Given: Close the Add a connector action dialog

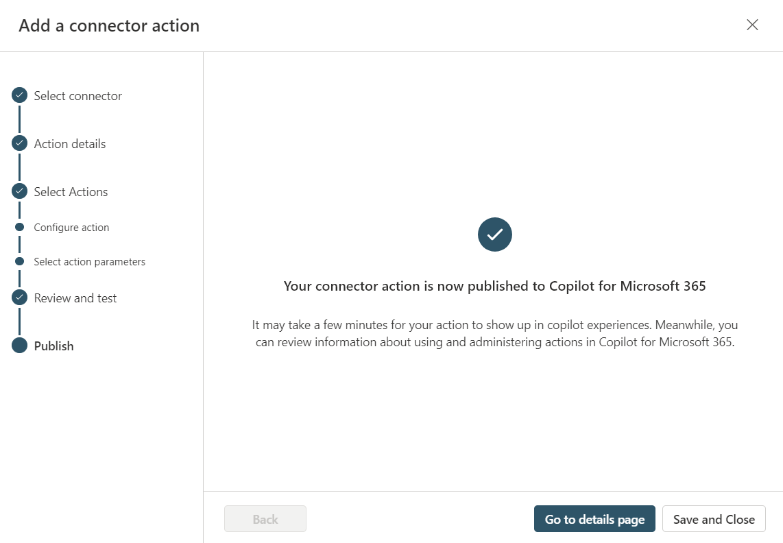Looking at the screenshot, I should tap(752, 25).
